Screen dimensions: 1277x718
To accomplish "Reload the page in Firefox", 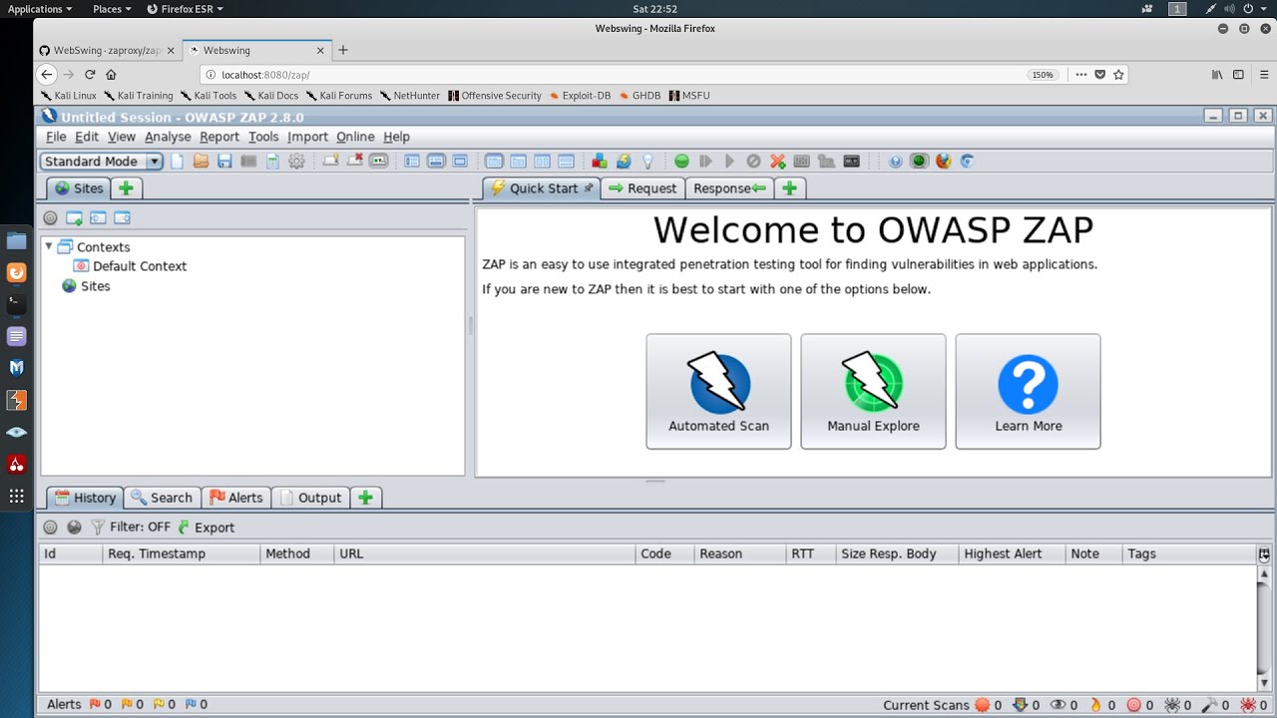I will pos(90,75).
